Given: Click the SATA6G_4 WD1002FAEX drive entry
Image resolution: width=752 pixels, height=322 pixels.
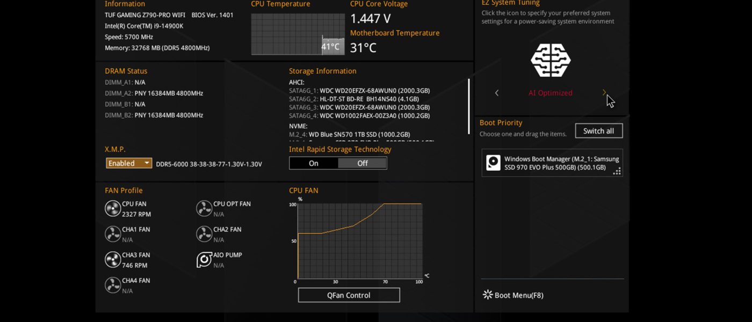Looking at the screenshot, I should point(359,116).
